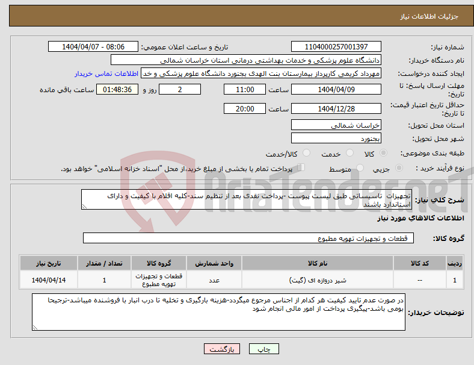Screen dimensions: 474x365
Task: Click the need date cell 1404/04/14
Action: click(x=49, y=280)
